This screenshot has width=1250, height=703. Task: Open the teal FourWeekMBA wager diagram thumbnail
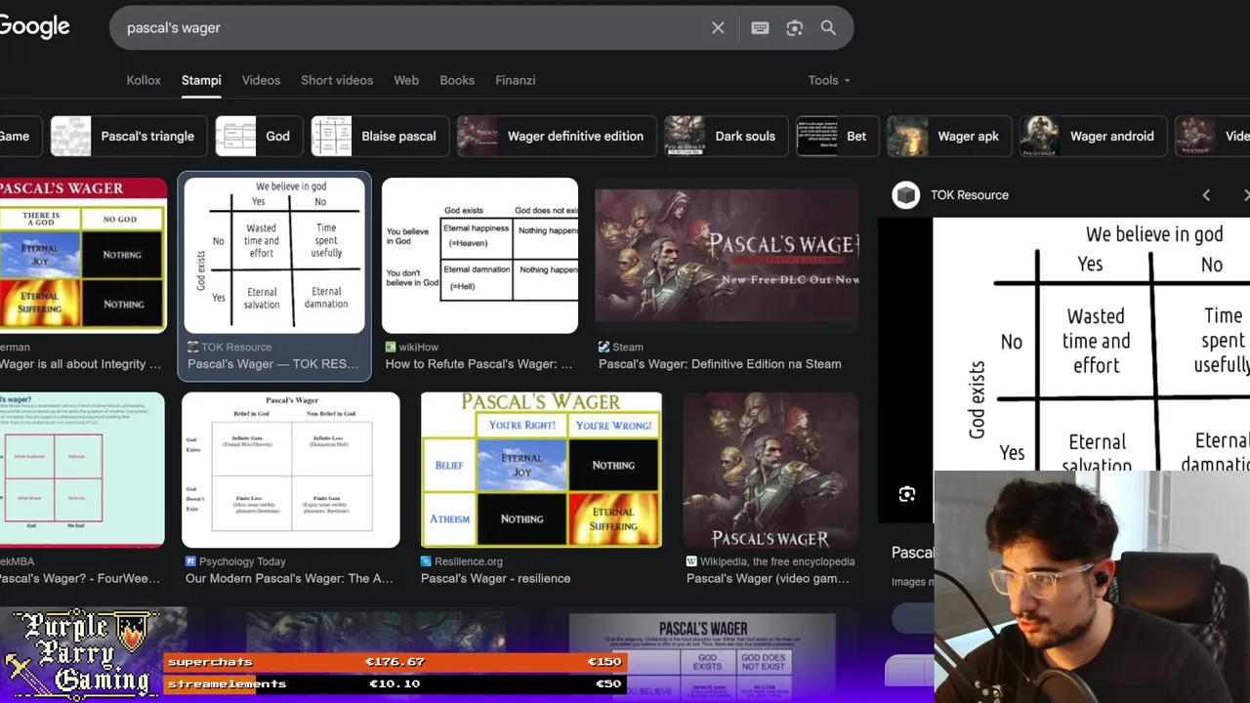pyautogui.click(x=82, y=470)
